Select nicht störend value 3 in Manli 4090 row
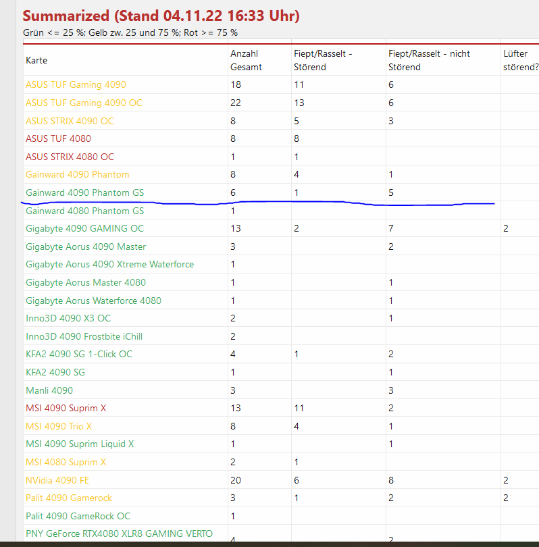 click(391, 391)
